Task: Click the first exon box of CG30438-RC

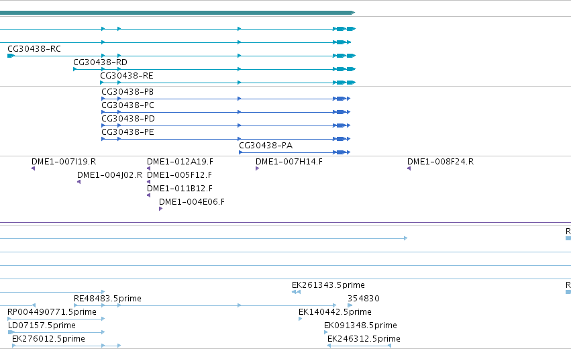Action: (11, 56)
